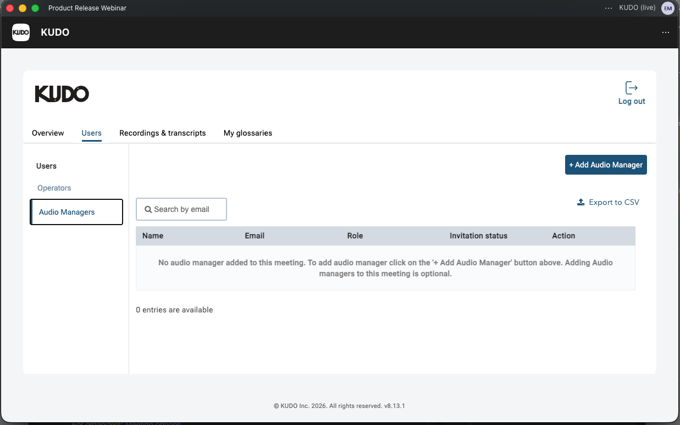Click the Action column header
Image resolution: width=680 pixels, height=425 pixels.
(x=563, y=236)
